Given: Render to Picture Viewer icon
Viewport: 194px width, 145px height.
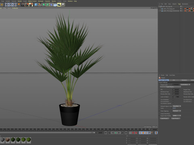Looking at the screenshot, I should pyautogui.click(x=27, y=5).
